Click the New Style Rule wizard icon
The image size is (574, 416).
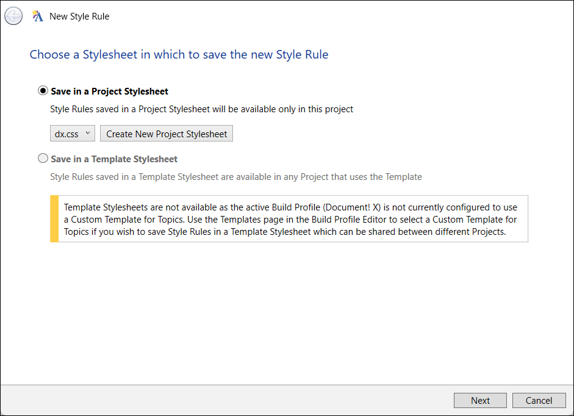pyautogui.click(x=38, y=16)
